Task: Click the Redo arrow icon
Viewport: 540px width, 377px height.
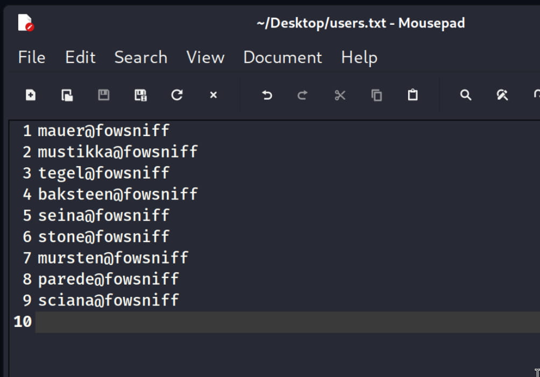Action: (x=303, y=95)
